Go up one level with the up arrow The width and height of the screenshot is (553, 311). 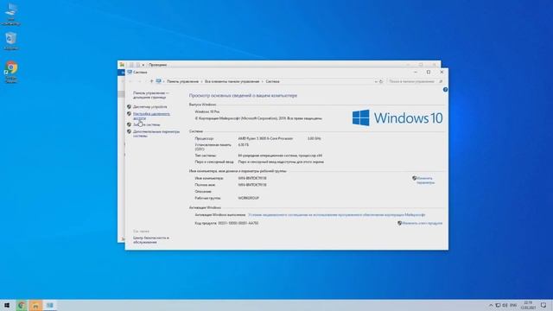click(152, 81)
